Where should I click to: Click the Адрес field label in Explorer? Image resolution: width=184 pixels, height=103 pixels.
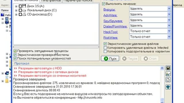point(5,5)
